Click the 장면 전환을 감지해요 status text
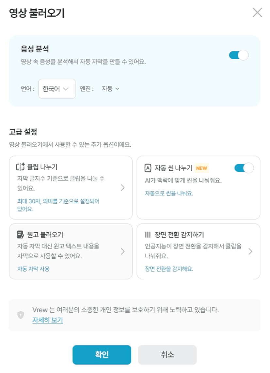Image resolution: width=270 pixels, height=373 pixels. (169, 269)
